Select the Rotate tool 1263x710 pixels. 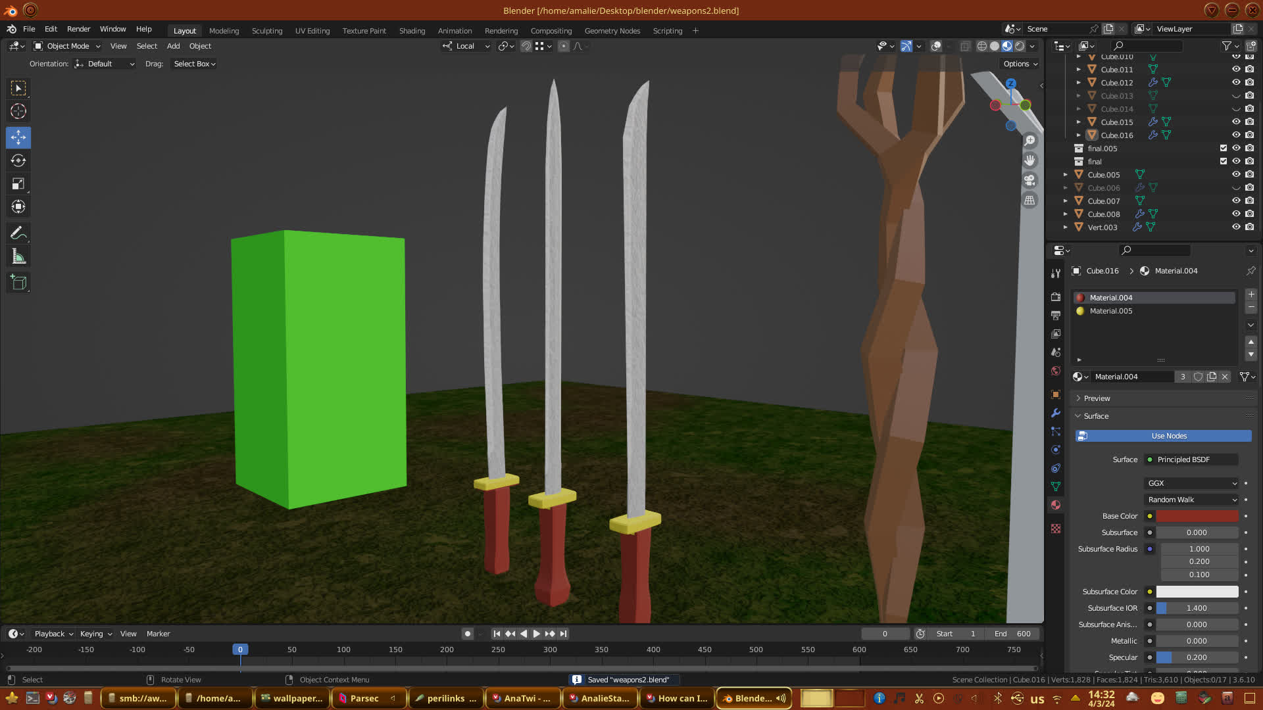tap(18, 161)
